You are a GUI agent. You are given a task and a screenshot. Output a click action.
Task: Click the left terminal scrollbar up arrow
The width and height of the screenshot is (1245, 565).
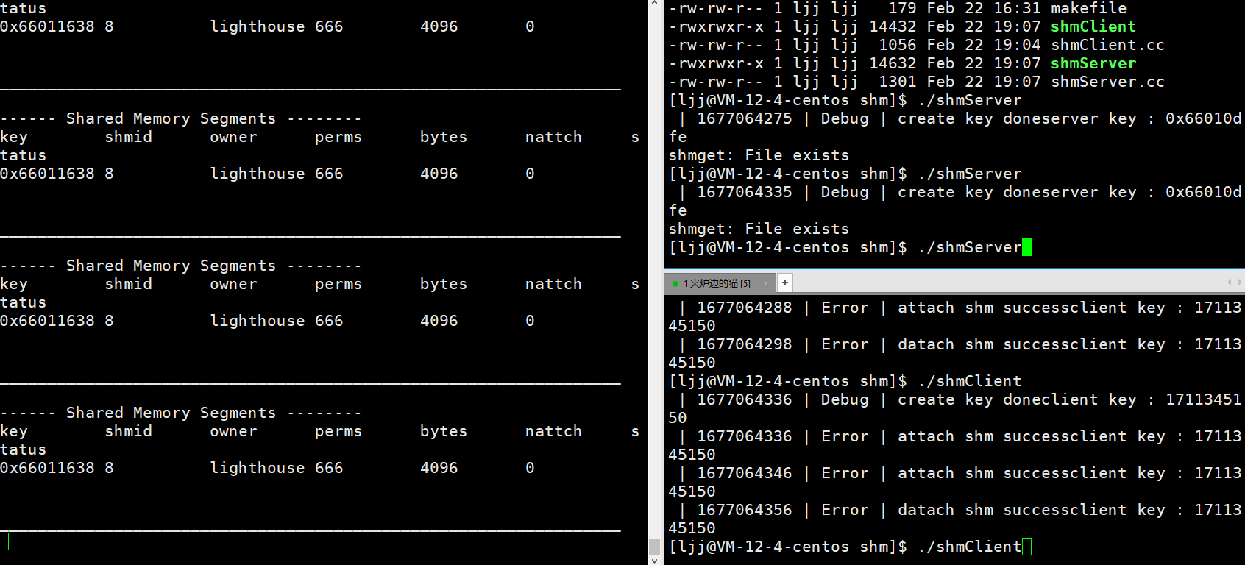[654, 4]
